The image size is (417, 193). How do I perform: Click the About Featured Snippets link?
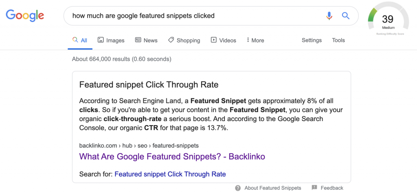tap(272, 188)
